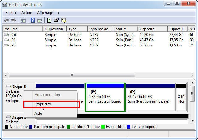Click the 100,00 Go text under Disque 0
198x140 pixels.
14,96
